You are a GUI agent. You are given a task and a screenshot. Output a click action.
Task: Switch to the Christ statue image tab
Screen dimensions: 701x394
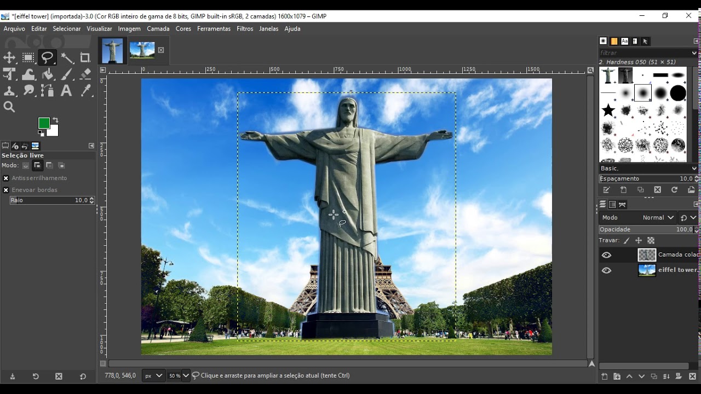pos(112,50)
